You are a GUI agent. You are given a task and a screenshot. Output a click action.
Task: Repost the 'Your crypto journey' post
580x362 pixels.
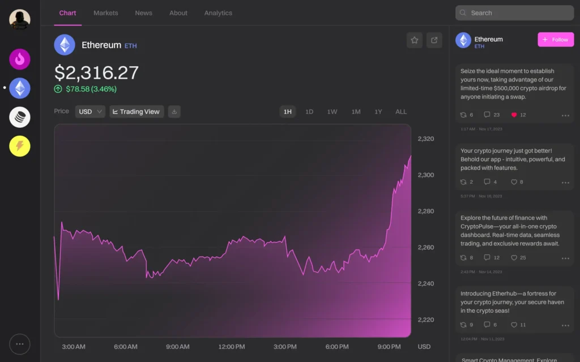coord(463,182)
